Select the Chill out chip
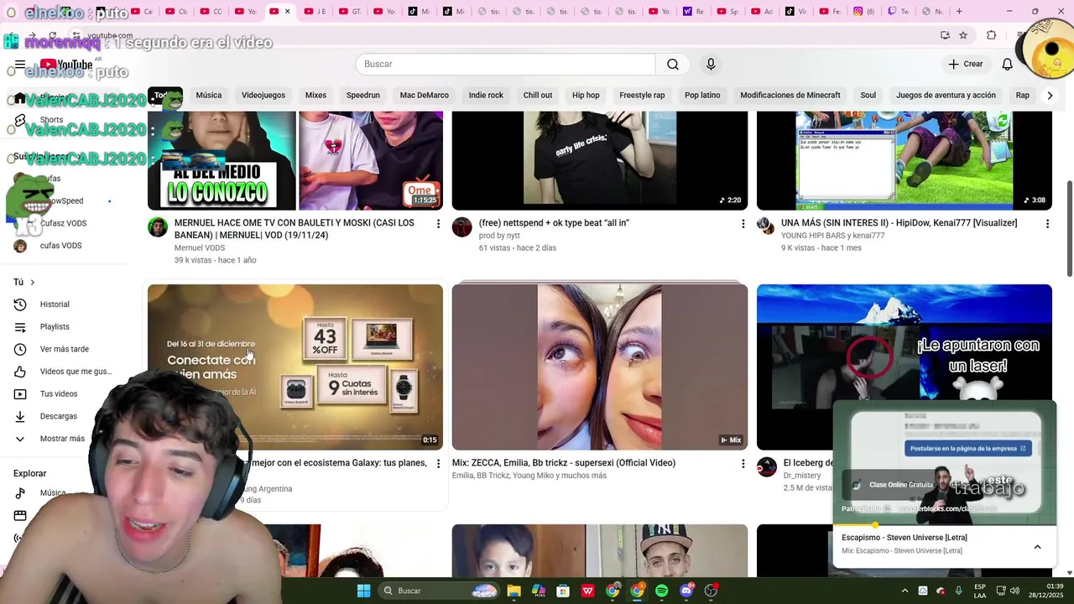1074x604 pixels. (538, 96)
